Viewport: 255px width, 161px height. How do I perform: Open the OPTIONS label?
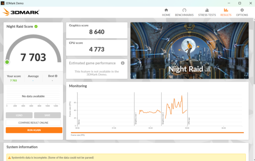pyautogui.click(x=242, y=15)
